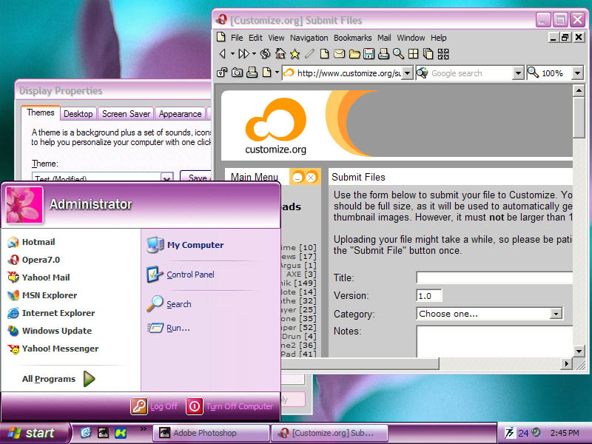Click the Fast Forward double-arrow button

[243, 54]
